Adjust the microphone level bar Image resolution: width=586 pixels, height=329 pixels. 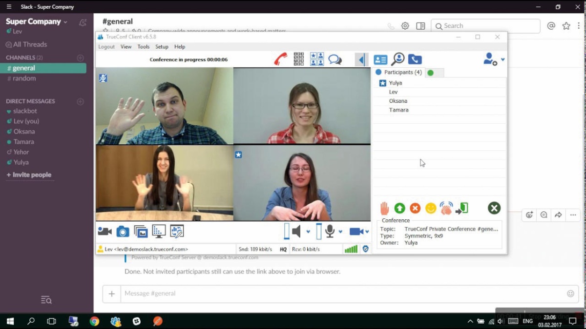[x=319, y=232]
